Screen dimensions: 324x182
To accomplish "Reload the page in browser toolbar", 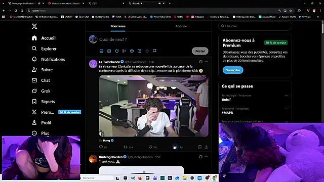I will coord(16,11).
